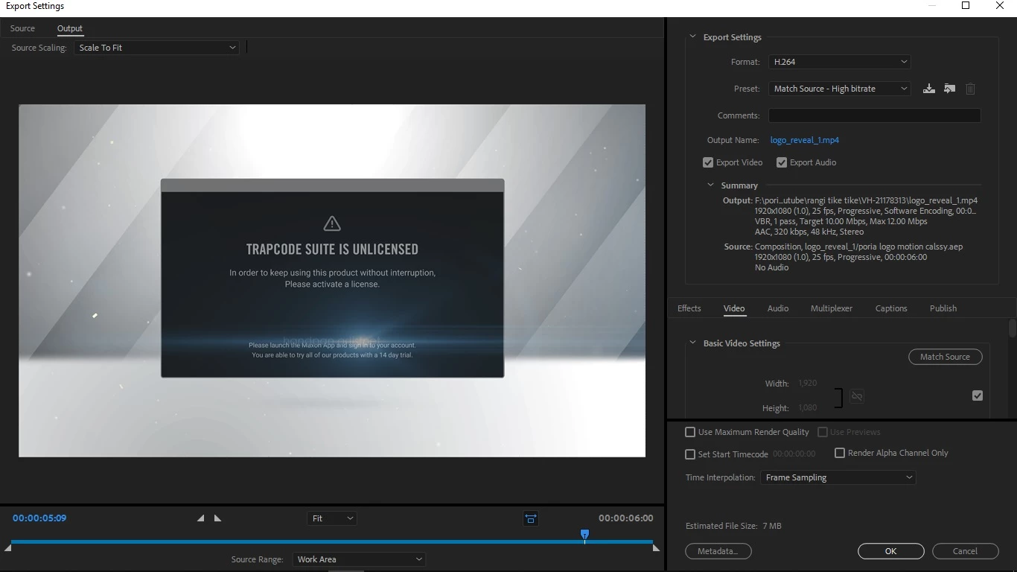The image size is (1017, 572).
Task: Click the logo_reveal_1.mp4 output name link
Action: (805, 140)
